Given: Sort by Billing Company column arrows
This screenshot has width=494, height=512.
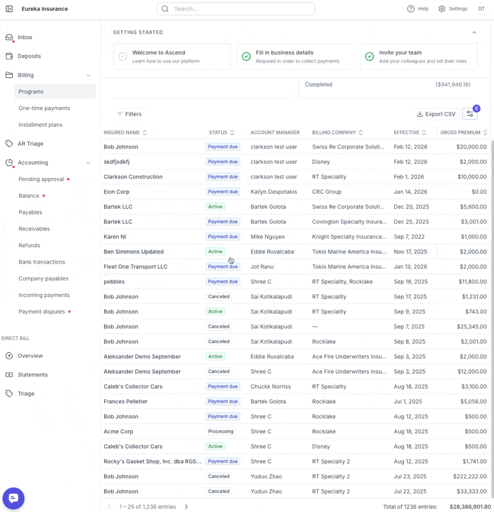Looking at the screenshot, I should (361, 132).
